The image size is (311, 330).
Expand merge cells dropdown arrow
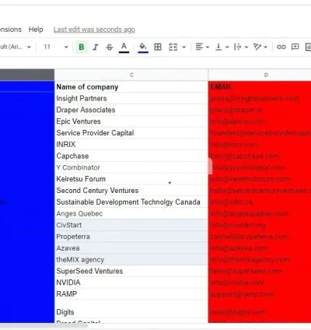184,47
